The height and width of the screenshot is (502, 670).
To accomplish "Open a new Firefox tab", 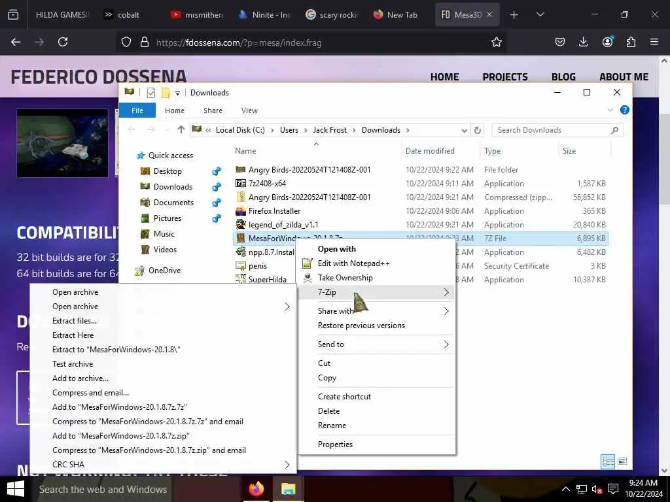I will 514,15.
